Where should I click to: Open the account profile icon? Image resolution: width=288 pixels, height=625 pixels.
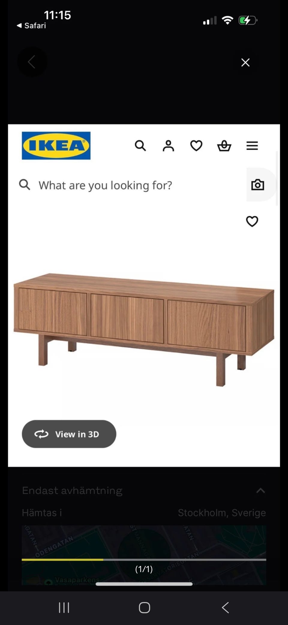point(168,146)
